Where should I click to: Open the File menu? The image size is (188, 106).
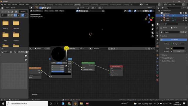click(5, 4)
